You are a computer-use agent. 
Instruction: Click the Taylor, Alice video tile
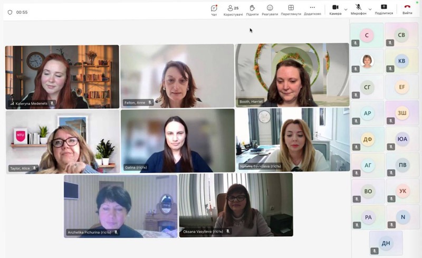(62, 141)
